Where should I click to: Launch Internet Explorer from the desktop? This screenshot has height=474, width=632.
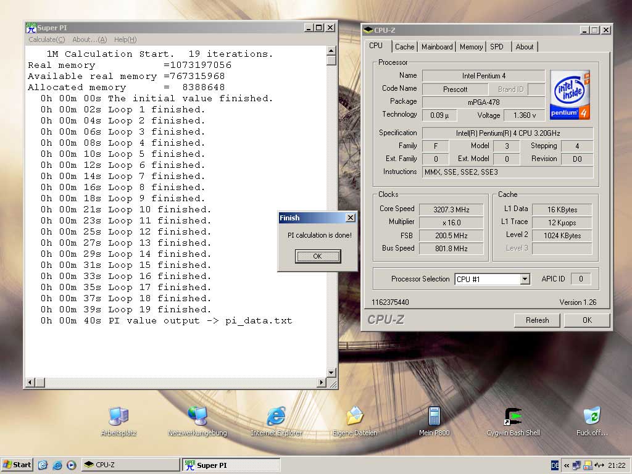pyautogui.click(x=276, y=417)
